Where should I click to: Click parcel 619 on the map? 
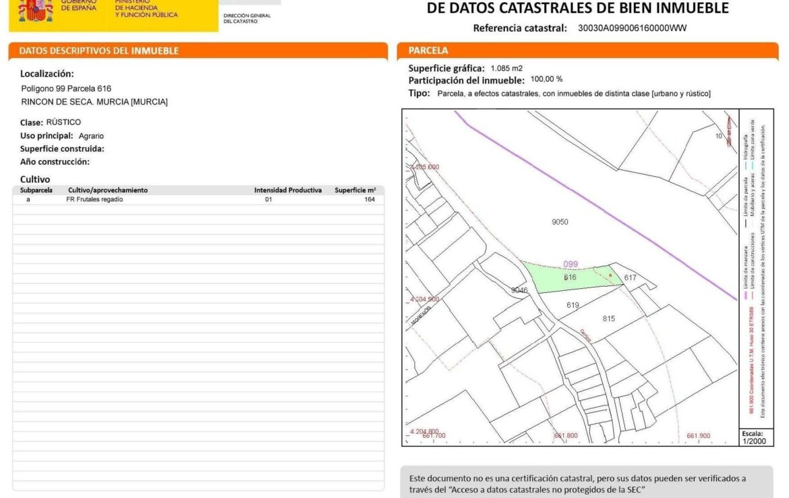[x=573, y=305]
